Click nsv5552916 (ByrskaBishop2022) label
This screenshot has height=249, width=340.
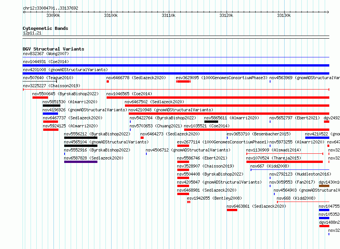[97, 150]
